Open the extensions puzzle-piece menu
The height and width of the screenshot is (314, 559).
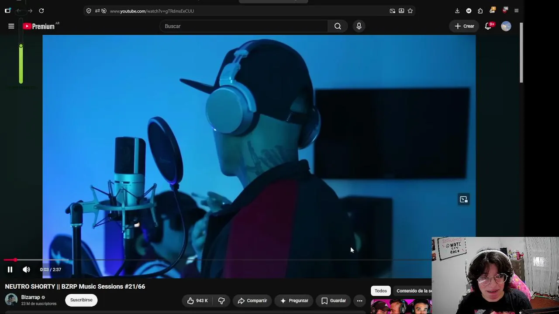click(480, 11)
